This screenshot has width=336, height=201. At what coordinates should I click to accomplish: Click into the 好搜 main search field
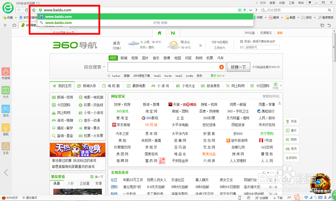coord(163,67)
